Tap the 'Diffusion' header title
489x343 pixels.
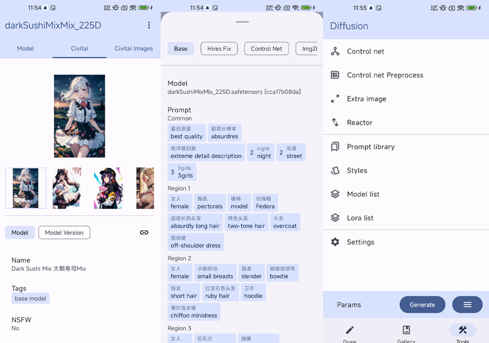tap(349, 26)
